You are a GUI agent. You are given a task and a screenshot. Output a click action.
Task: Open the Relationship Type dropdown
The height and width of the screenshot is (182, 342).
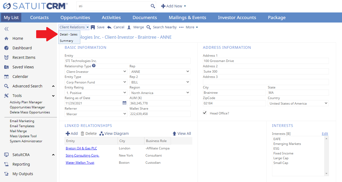(x=96, y=72)
